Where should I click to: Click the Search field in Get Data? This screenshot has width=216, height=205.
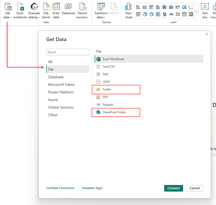click(x=68, y=52)
